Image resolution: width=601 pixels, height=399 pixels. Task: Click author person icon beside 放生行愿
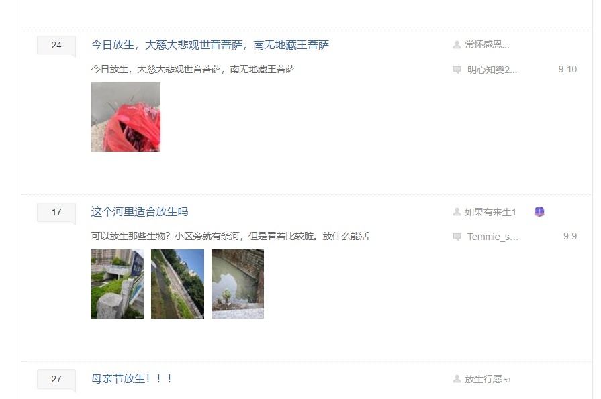[457, 379]
